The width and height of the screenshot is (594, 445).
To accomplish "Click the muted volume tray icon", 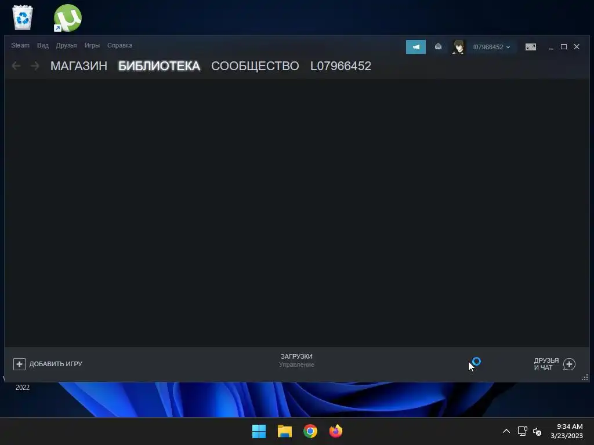I will tap(537, 431).
